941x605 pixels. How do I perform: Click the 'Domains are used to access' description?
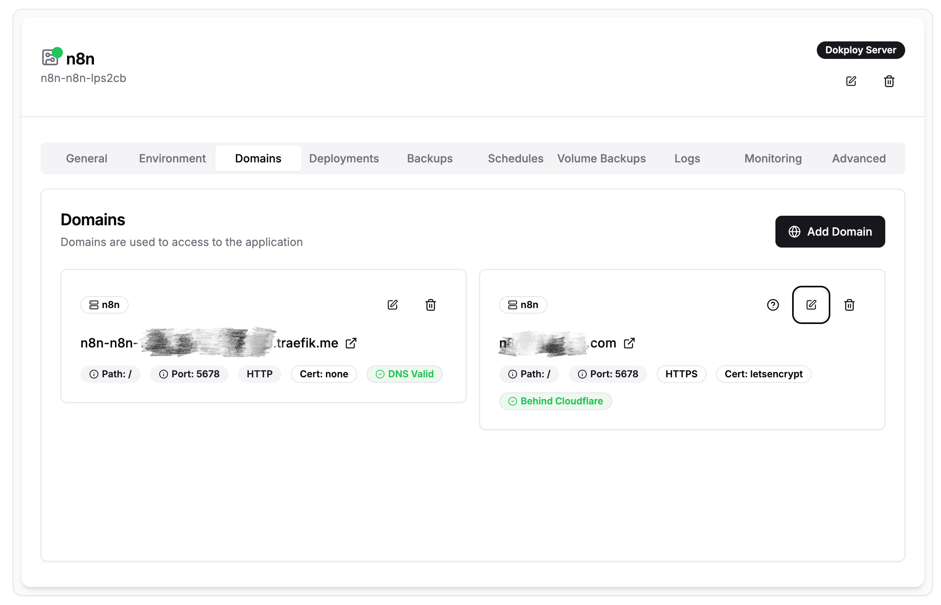tap(182, 242)
